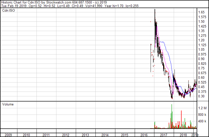209x137 pixels.
Task: Click the Vol=41,990 value in header
Action: pyautogui.click(x=88, y=6)
